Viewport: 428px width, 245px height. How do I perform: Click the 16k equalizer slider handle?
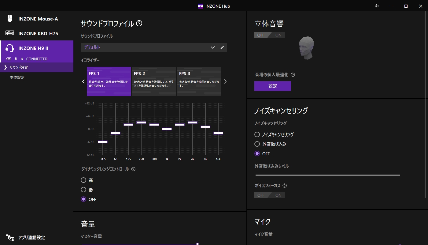218,133
